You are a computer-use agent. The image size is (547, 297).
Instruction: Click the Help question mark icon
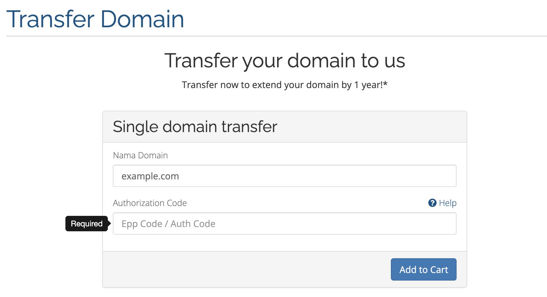pos(432,203)
